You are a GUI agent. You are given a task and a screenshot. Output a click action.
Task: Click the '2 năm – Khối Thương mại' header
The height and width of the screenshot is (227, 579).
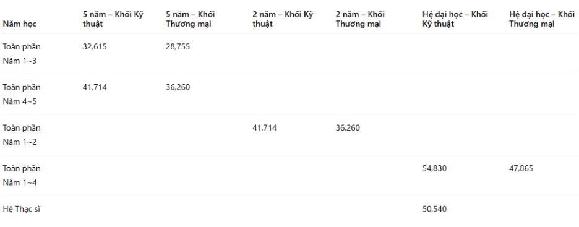tap(360, 19)
